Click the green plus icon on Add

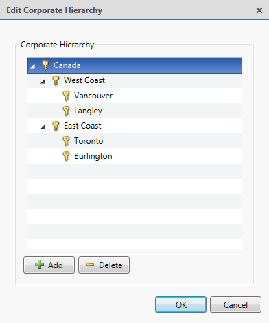(39, 265)
